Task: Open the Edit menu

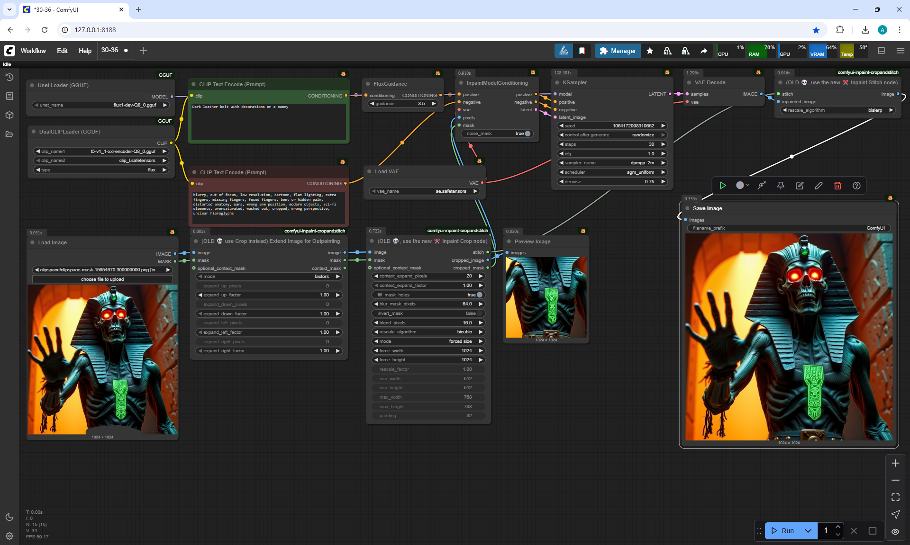Action: pyautogui.click(x=62, y=51)
